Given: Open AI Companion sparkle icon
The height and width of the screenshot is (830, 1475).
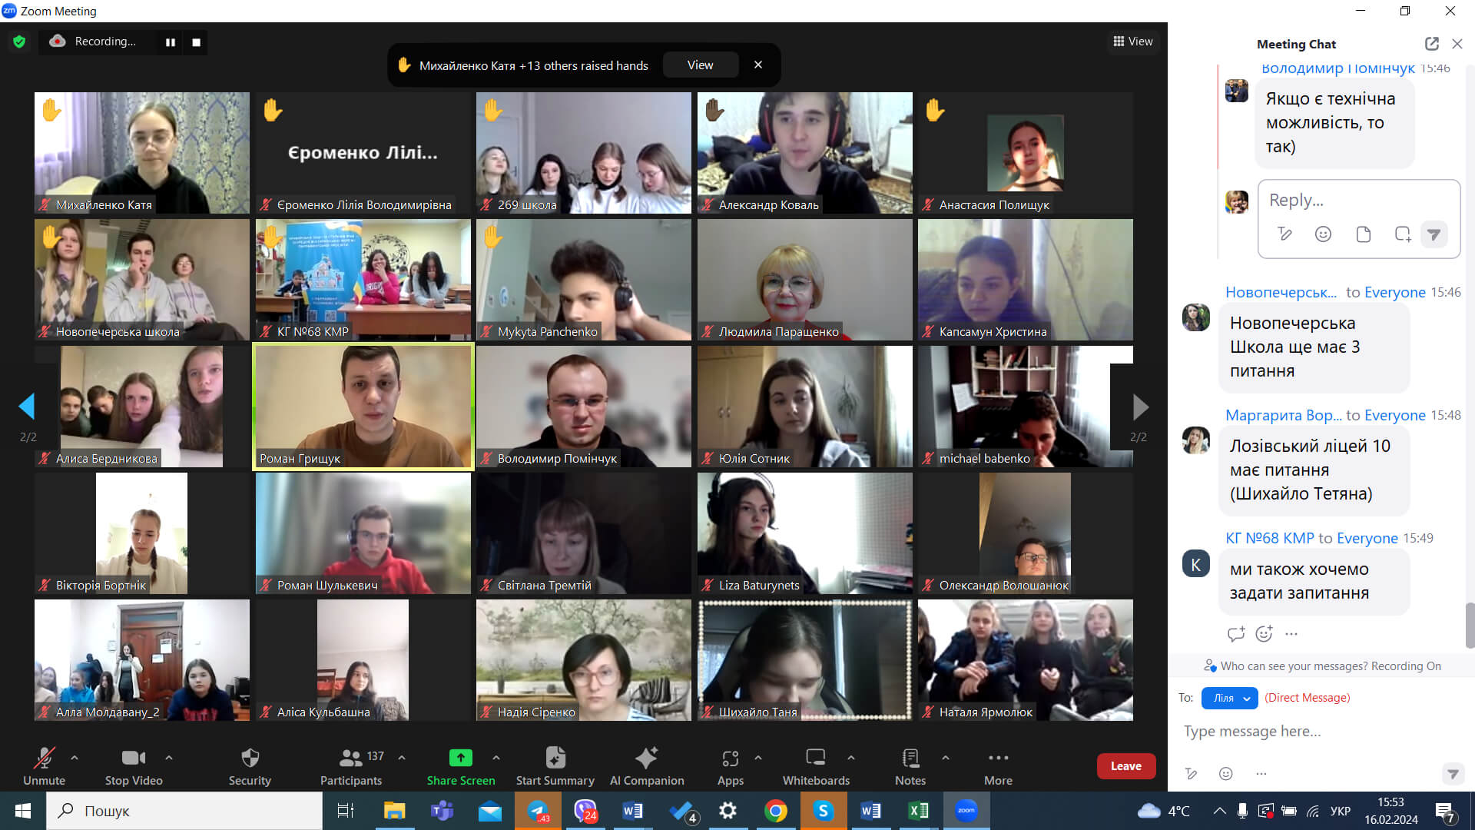Looking at the screenshot, I should pyautogui.click(x=646, y=759).
